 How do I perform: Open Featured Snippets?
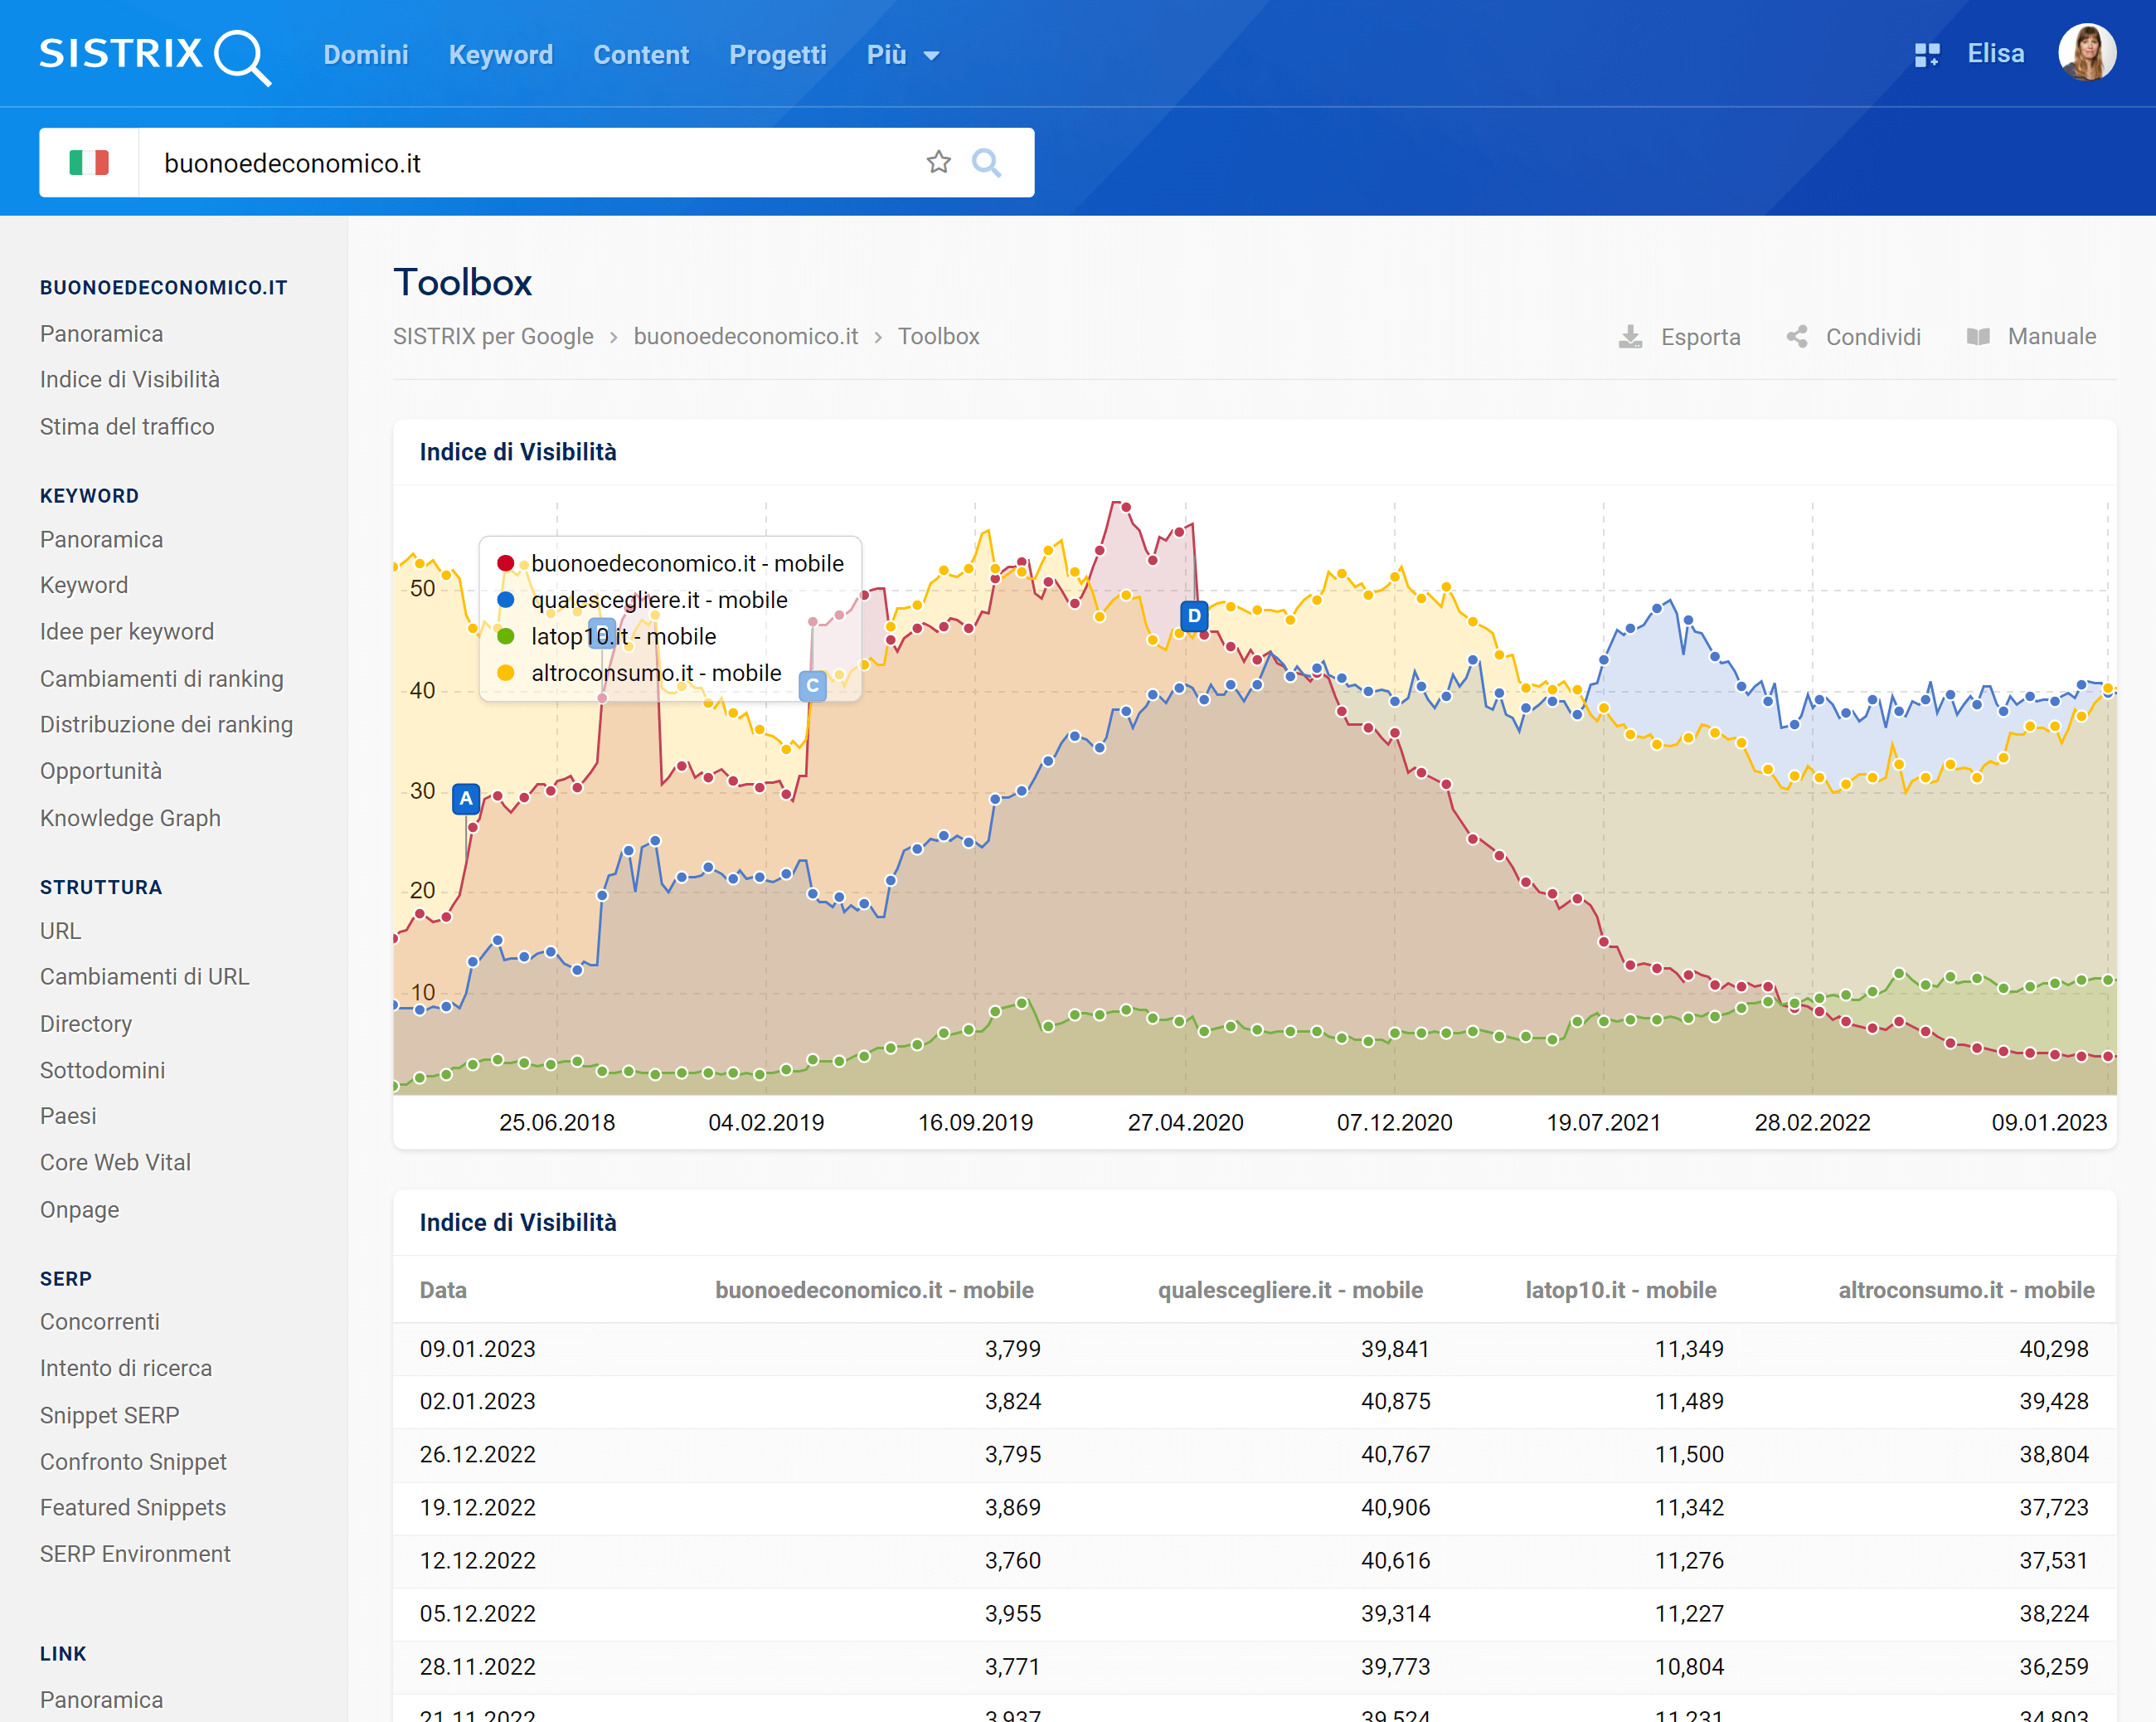[x=133, y=1508]
